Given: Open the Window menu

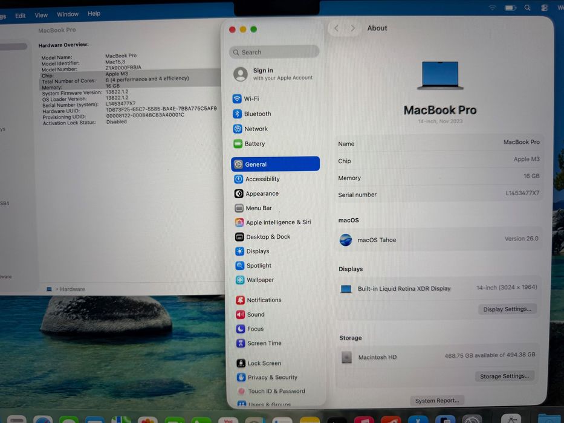Looking at the screenshot, I should (x=68, y=15).
